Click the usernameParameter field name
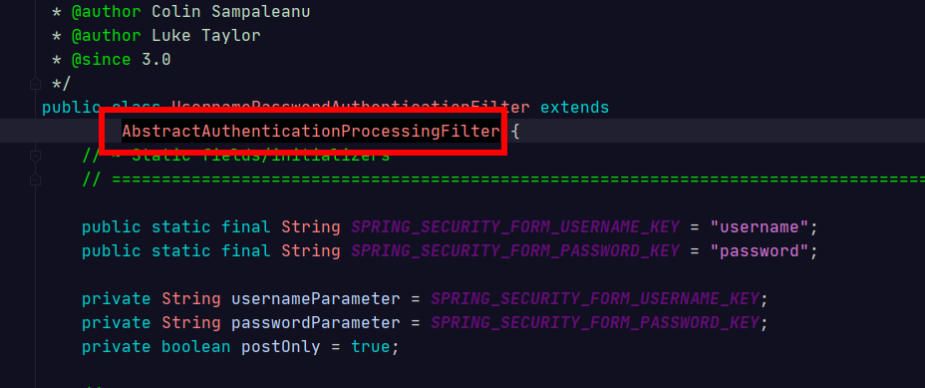The width and height of the screenshot is (925, 388). click(x=315, y=299)
